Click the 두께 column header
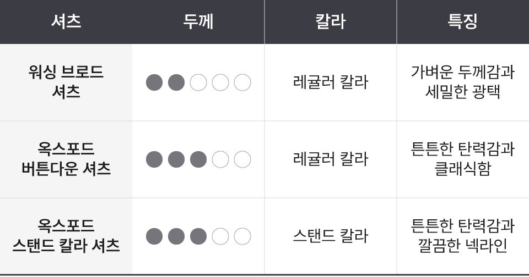The image size is (529, 277). click(198, 21)
